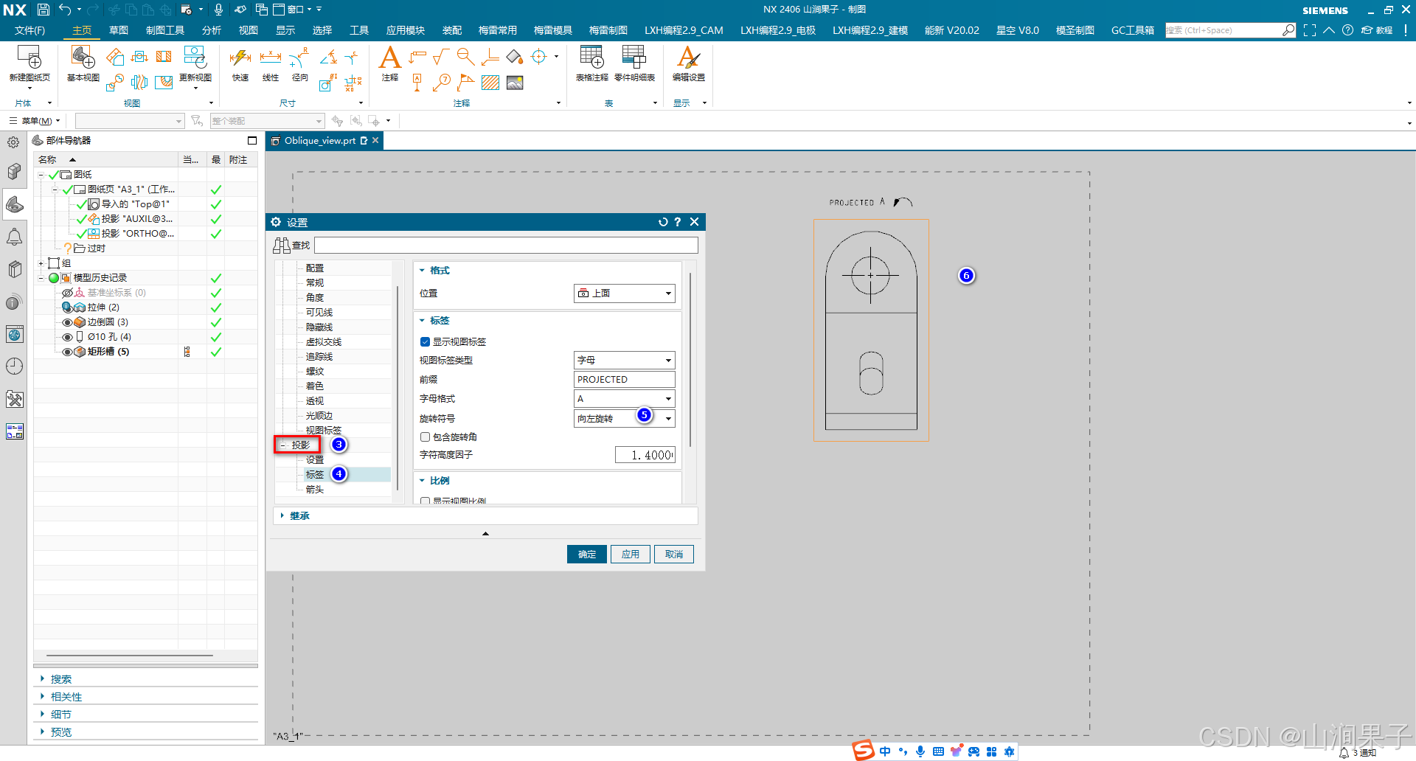Click the Reset icon in Settings dialog
1416x761 pixels.
point(663,222)
